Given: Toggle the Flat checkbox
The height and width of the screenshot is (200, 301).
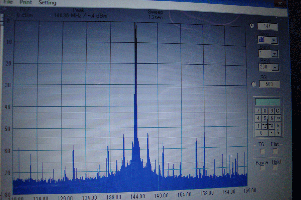Looking at the screenshot, I should tap(275, 151).
